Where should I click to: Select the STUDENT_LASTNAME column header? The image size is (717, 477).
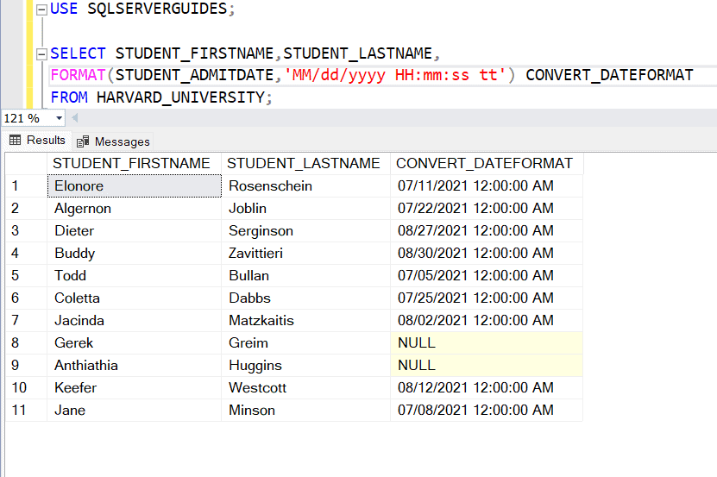(x=305, y=163)
